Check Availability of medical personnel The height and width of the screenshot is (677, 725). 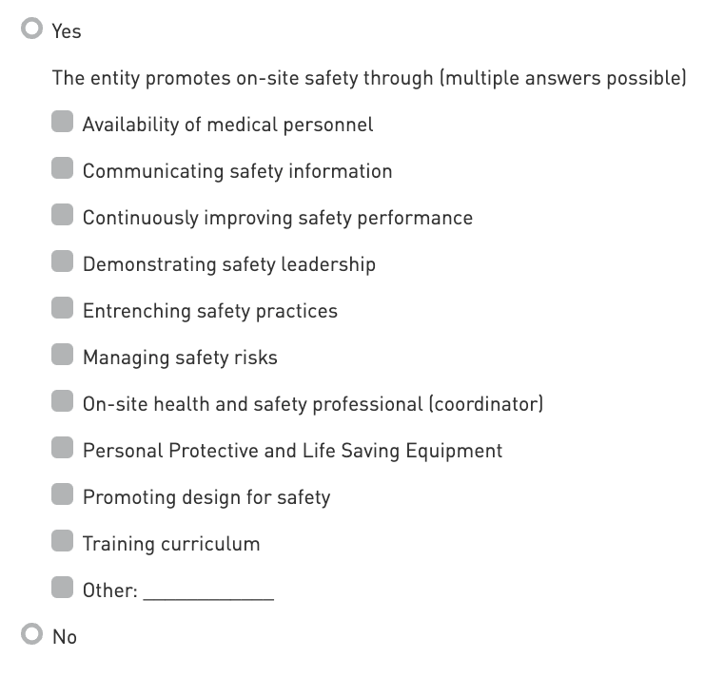(x=63, y=122)
